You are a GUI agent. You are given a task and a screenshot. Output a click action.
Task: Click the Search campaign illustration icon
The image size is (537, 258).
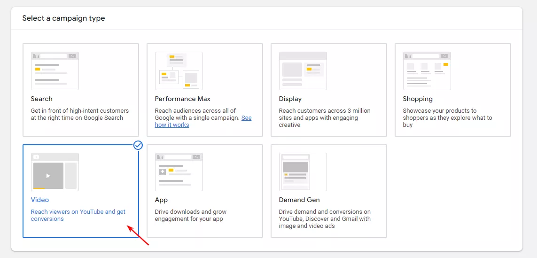54,71
